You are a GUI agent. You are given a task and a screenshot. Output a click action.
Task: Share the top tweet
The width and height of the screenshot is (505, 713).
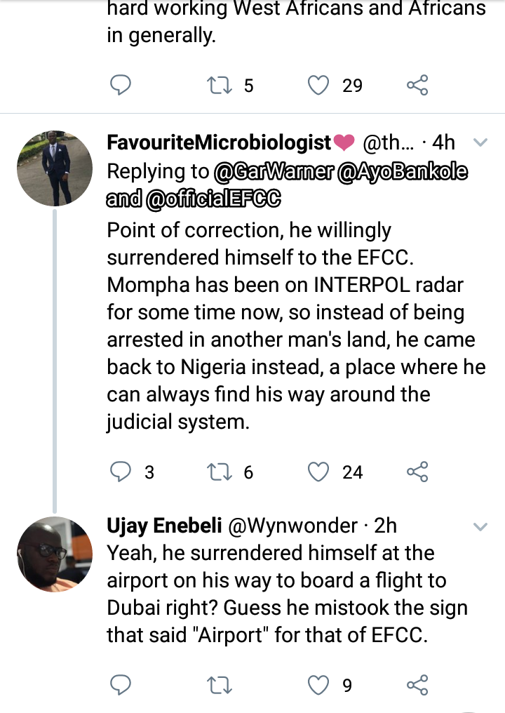click(417, 86)
